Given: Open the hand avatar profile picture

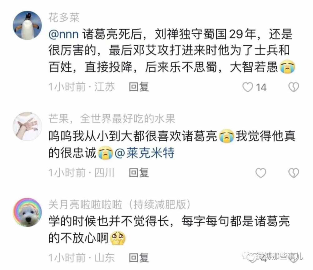Looking at the screenshot, I should pos(27,127).
